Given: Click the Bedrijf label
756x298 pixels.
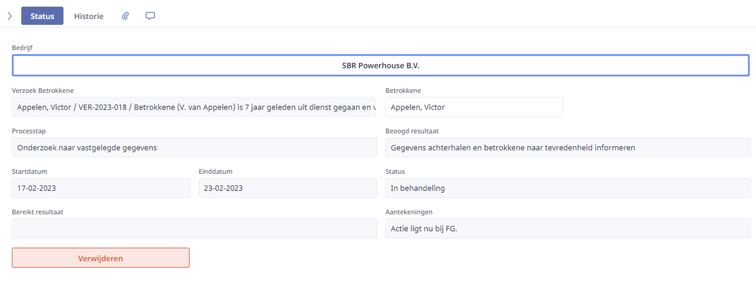Looking at the screenshot, I should (22, 48).
